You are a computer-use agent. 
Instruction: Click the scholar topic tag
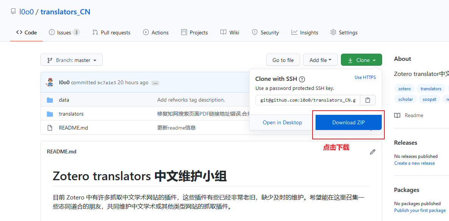[405, 99]
